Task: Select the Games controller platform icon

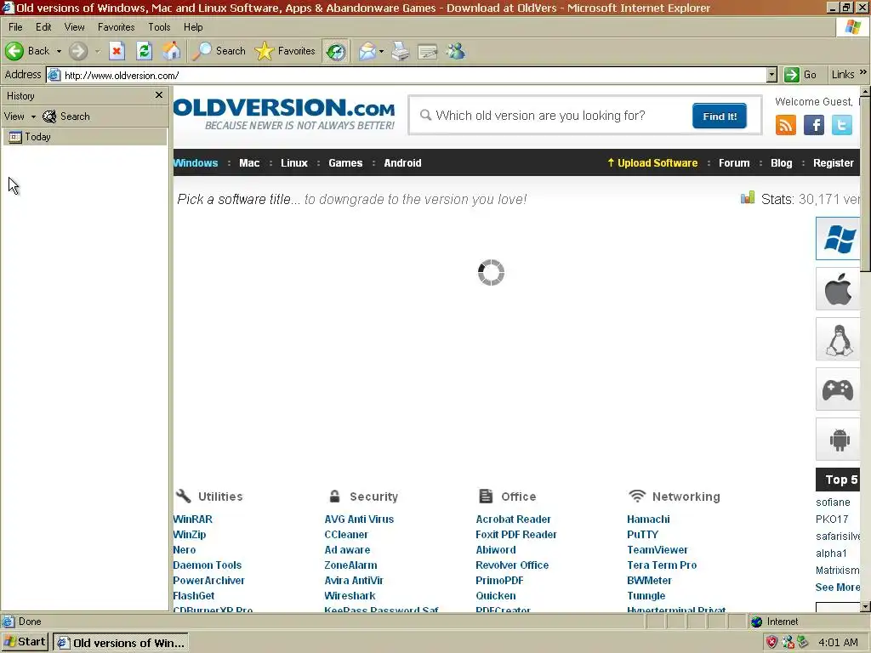Action: click(x=838, y=389)
